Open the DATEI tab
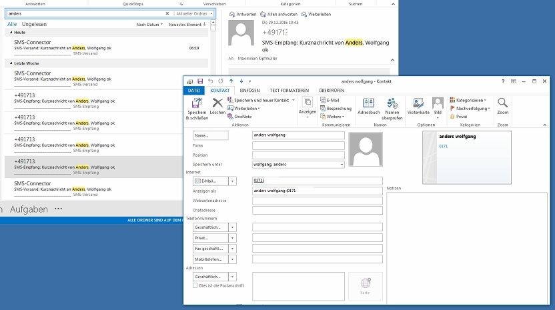555x310 pixels. (193, 90)
